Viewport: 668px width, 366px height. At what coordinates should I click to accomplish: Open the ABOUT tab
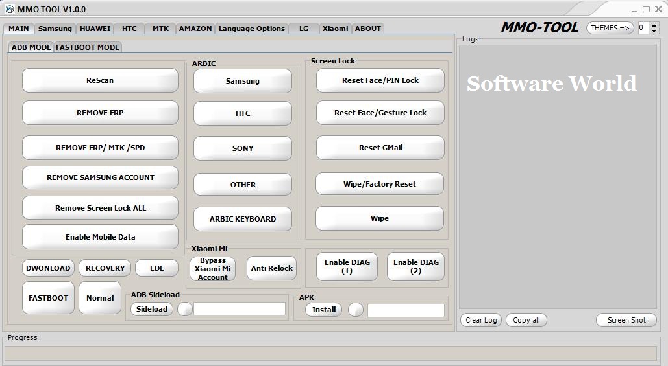click(368, 29)
